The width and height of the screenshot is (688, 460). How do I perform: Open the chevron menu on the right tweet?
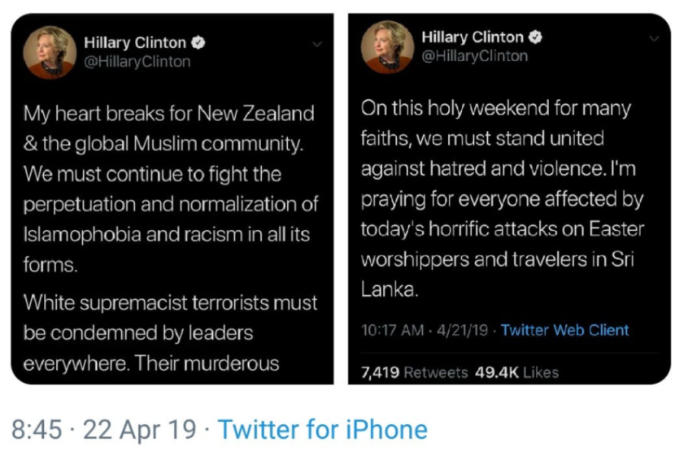click(x=653, y=39)
